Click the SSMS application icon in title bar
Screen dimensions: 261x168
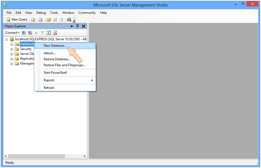[x=6, y=5]
